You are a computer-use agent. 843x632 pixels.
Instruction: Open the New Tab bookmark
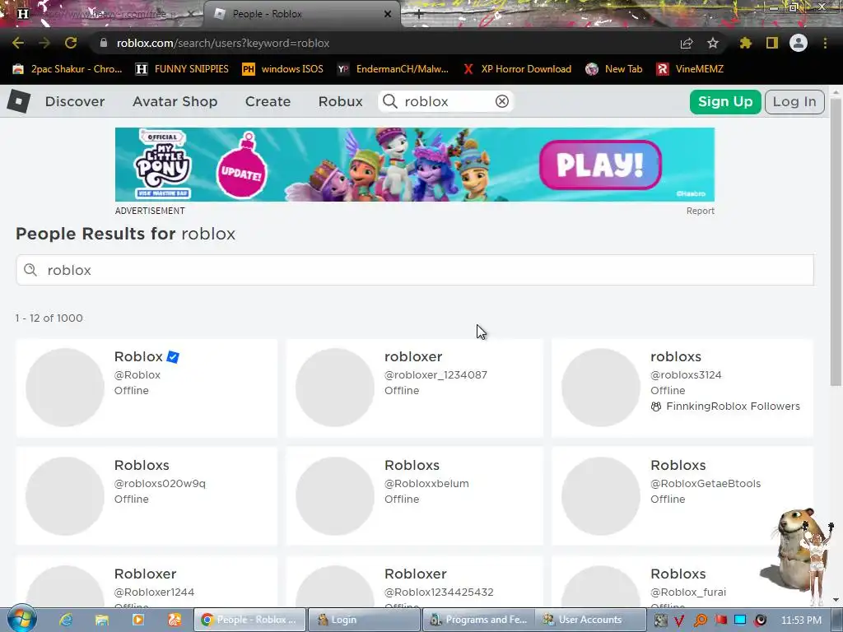[614, 69]
